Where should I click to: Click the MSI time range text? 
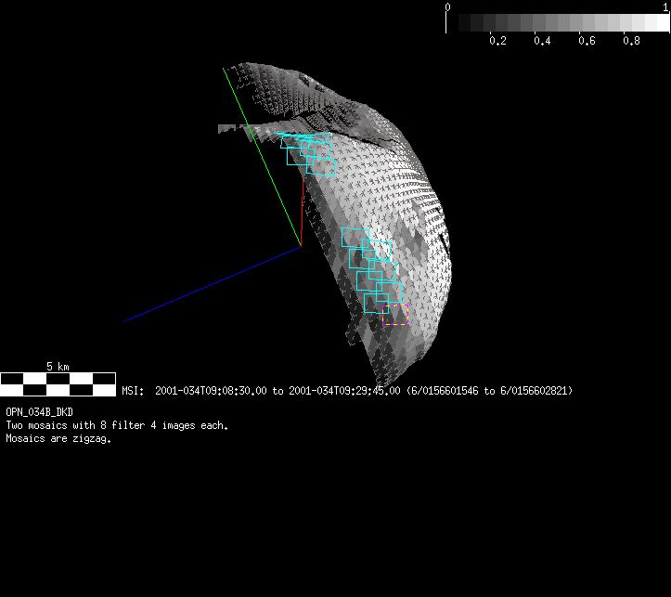pyautogui.click(x=347, y=391)
